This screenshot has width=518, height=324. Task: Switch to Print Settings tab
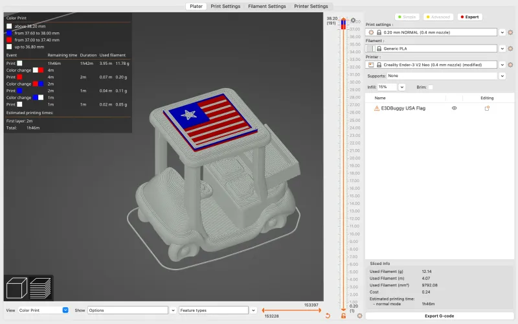pyautogui.click(x=225, y=6)
